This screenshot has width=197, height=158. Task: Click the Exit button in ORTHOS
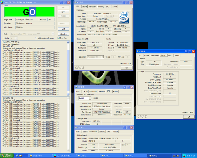coord(63,29)
